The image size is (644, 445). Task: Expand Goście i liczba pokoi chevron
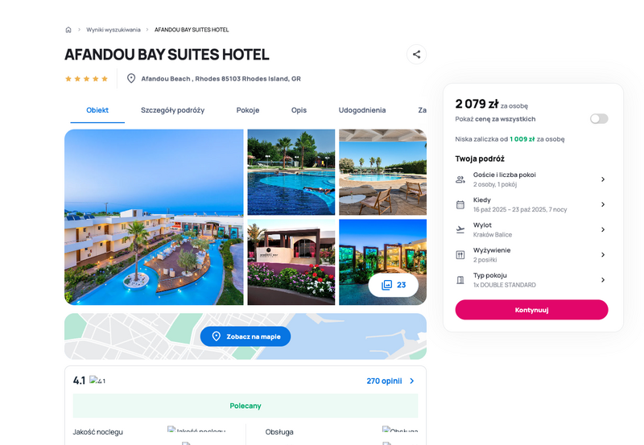[603, 179]
